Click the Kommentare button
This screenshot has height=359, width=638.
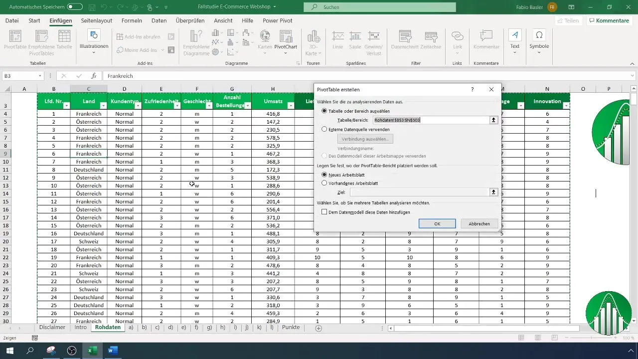pos(609,20)
